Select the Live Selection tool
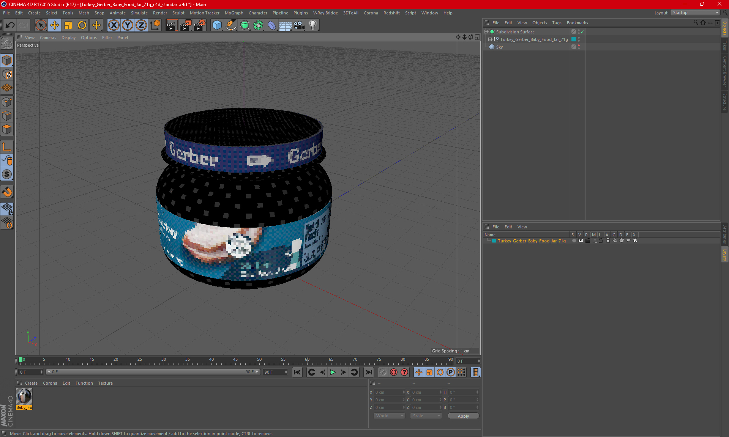 point(41,25)
